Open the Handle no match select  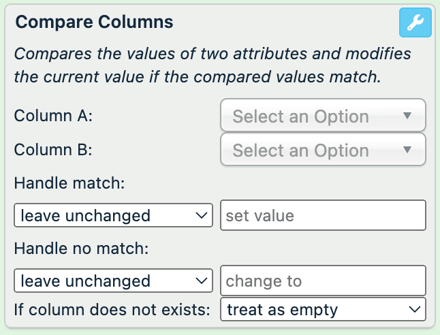click(x=102, y=281)
